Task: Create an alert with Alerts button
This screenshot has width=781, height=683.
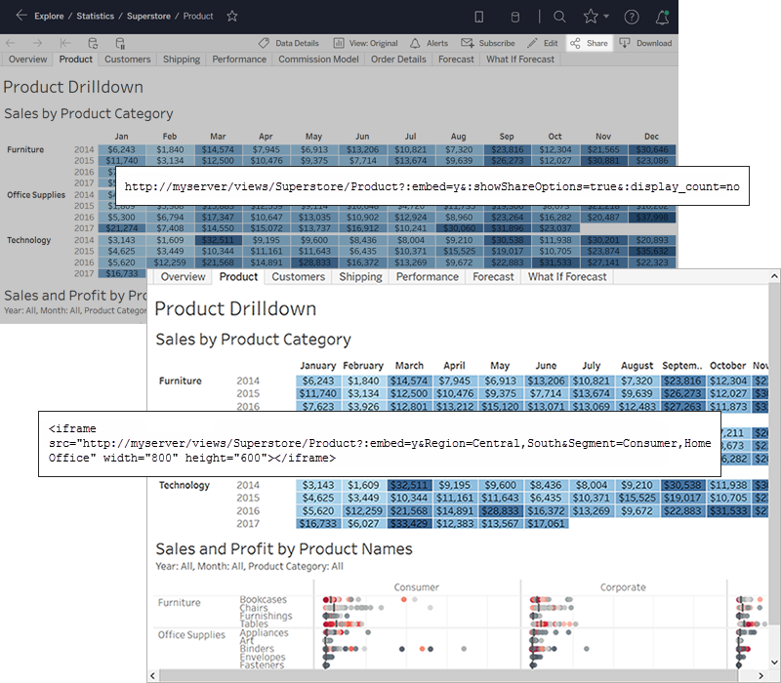Action: pos(429,43)
